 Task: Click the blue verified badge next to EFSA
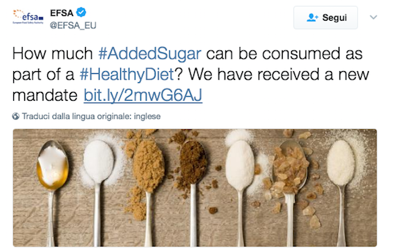coord(81,12)
